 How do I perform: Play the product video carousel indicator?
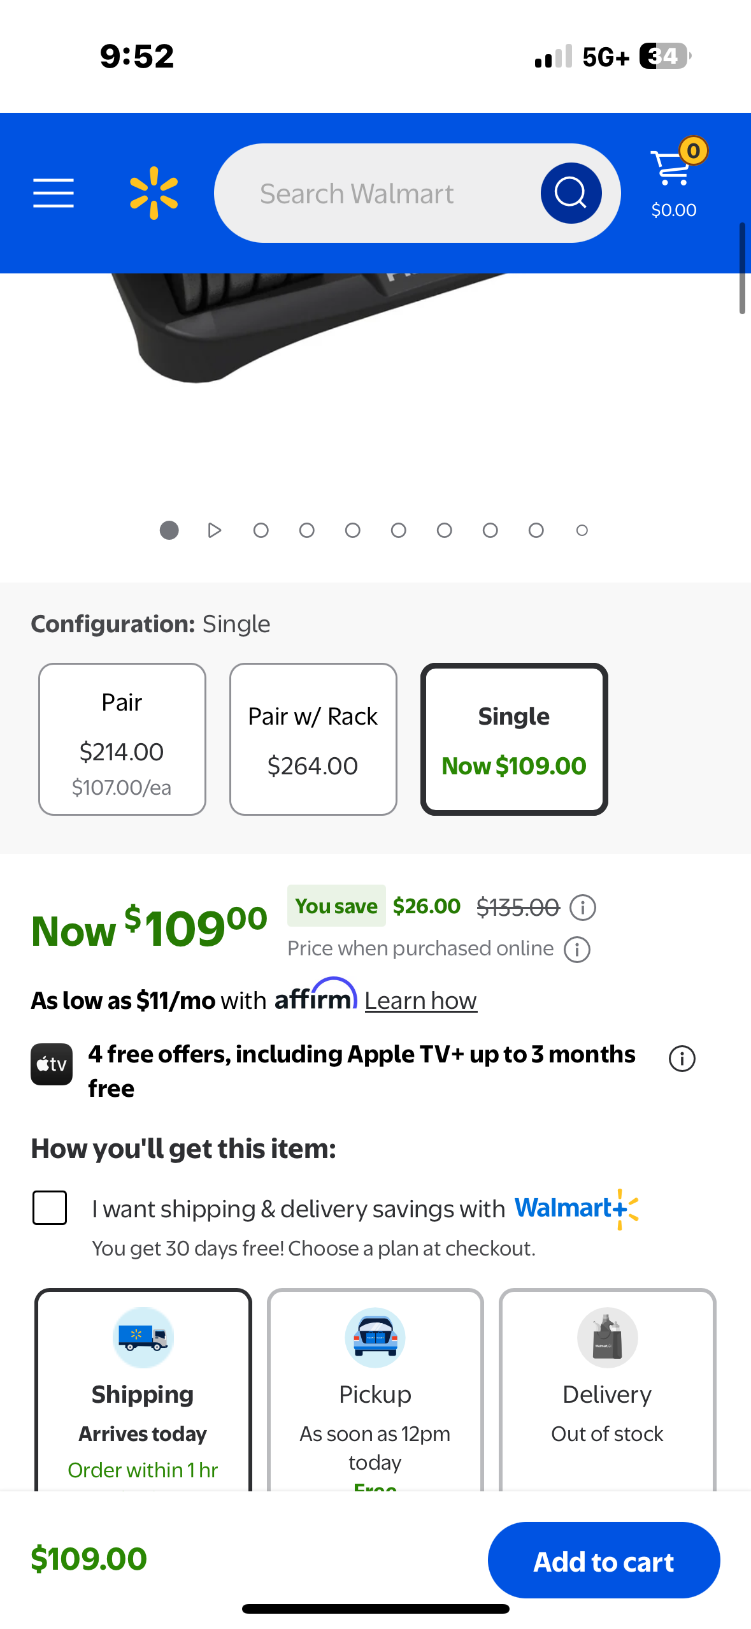pos(215,530)
